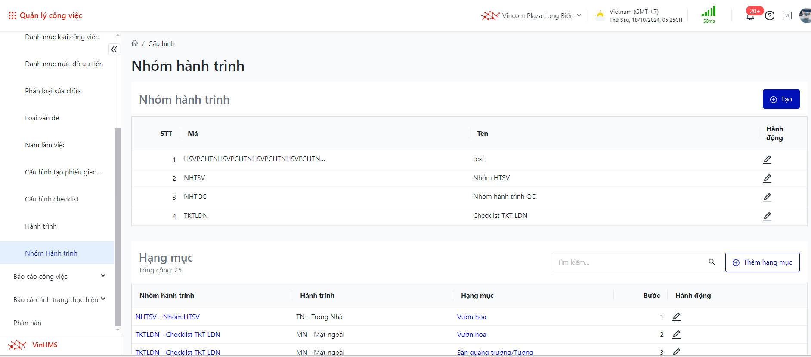This screenshot has width=811, height=357.
Task: Edit the NHTSV group row
Action: (x=767, y=178)
